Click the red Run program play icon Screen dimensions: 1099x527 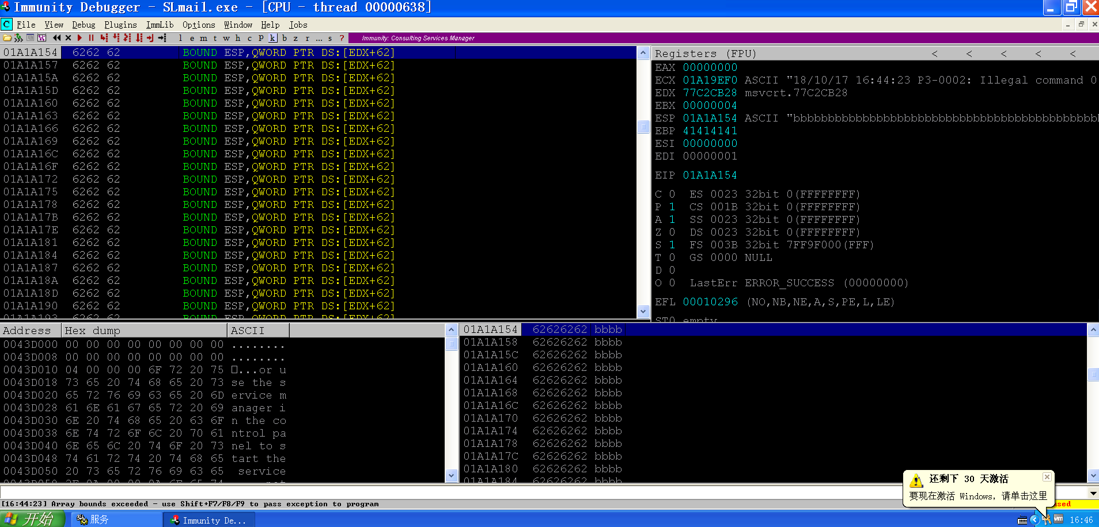point(79,38)
